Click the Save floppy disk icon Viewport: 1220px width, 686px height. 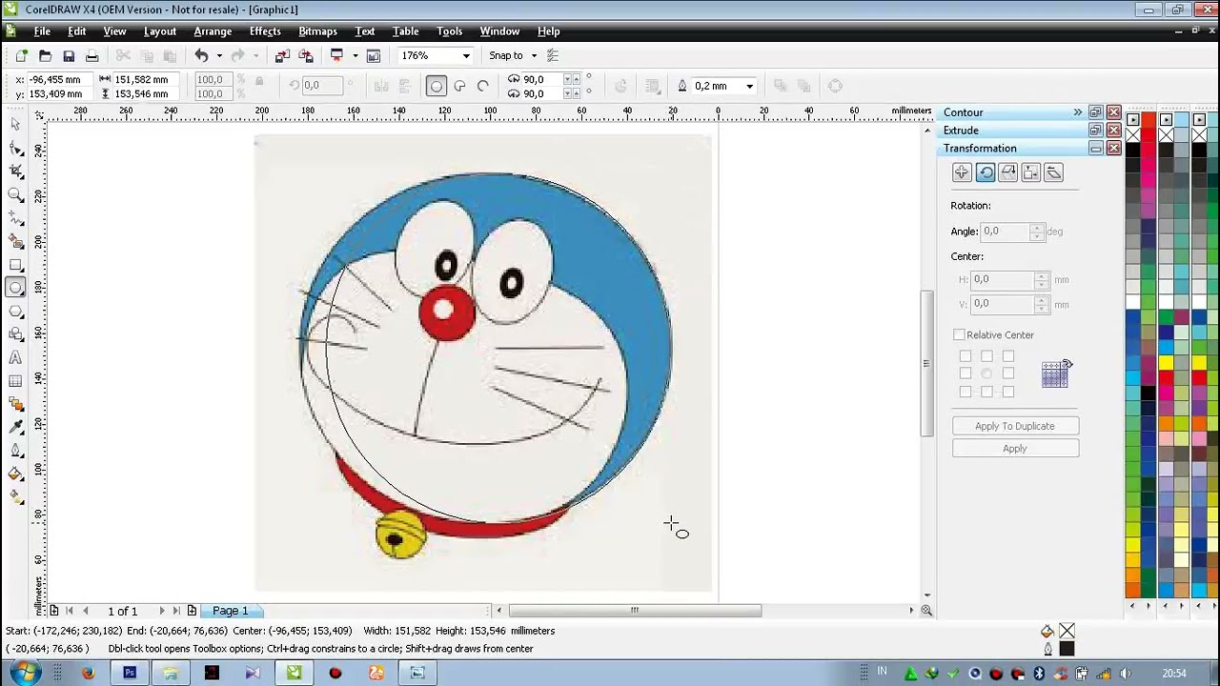(x=69, y=56)
